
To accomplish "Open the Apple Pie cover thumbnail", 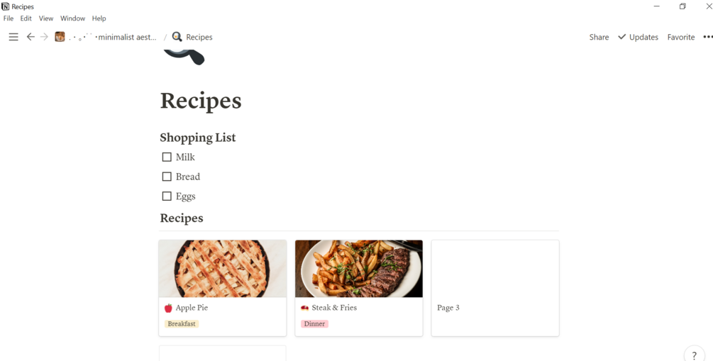I will pos(222,269).
